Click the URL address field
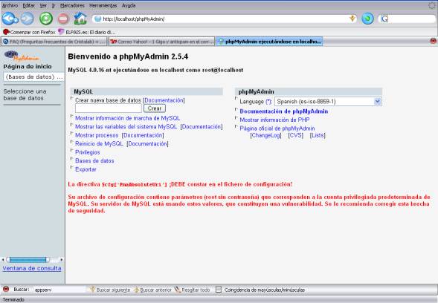 pos(224,19)
